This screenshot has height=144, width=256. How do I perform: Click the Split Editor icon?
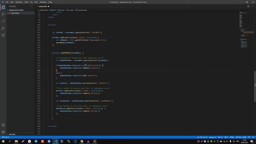point(248,6)
